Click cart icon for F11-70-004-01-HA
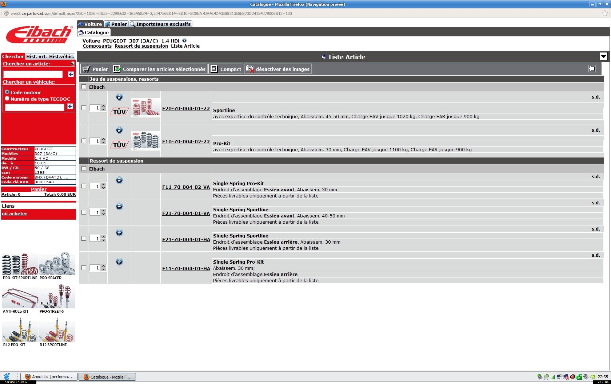 tap(119, 262)
